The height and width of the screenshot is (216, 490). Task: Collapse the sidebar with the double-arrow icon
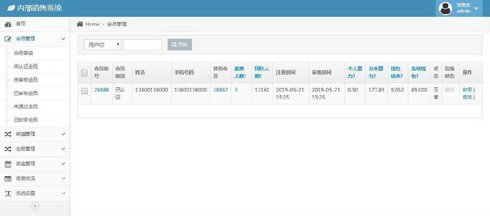pyautogui.click(x=35, y=206)
